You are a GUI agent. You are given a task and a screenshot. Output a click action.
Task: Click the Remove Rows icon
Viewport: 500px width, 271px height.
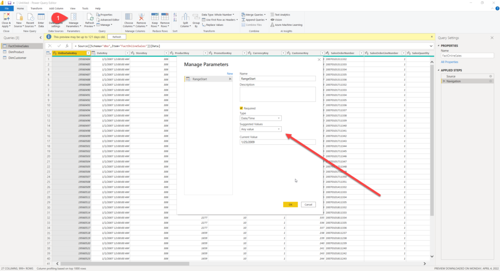[x=165, y=17]
